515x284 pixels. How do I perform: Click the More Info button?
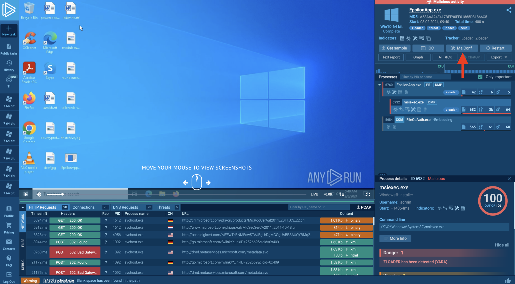pos(395,238)
